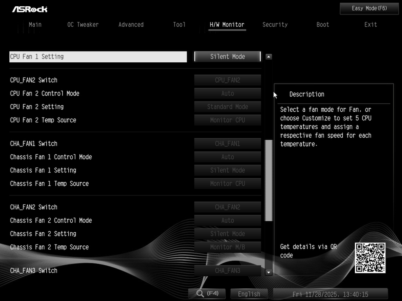402x301 pixels.
Task: Select Chassis Fan 2 Temp Source label
Action: tap(49, 247)
